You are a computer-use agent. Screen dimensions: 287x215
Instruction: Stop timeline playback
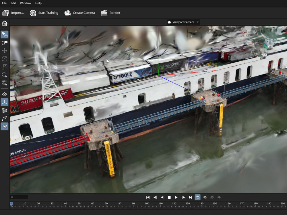169,197
